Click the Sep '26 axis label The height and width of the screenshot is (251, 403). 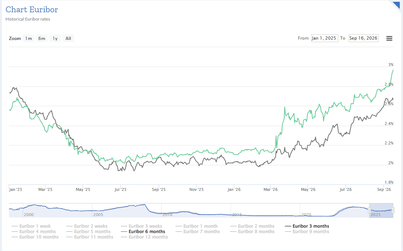(384, 189)
